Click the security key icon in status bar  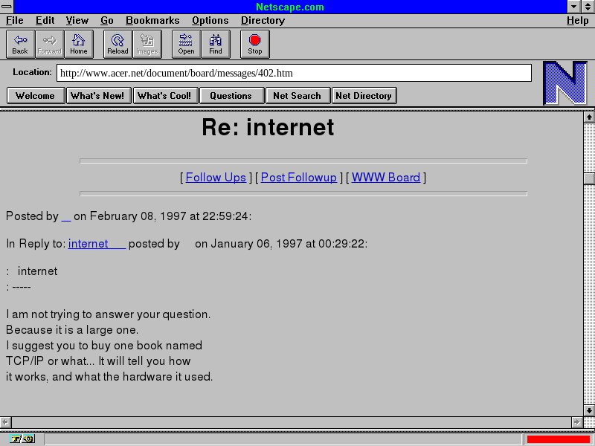[x=22, y=439]
